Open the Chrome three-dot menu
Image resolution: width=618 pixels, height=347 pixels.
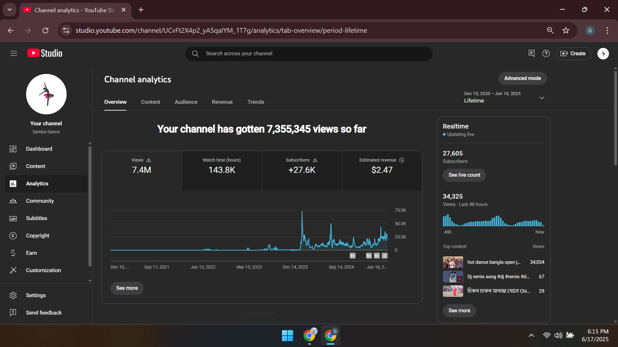(x=607, y=30)
